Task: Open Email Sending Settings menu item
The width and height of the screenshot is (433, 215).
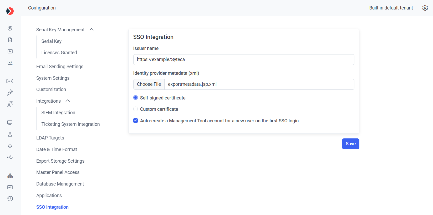Action: pos(60,67)
